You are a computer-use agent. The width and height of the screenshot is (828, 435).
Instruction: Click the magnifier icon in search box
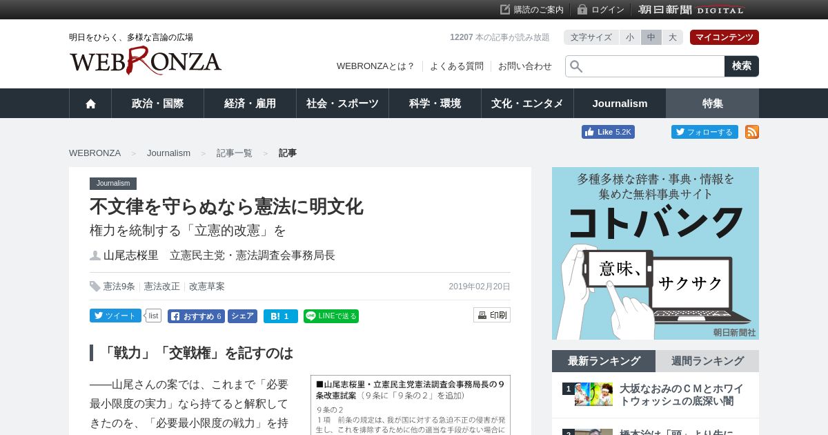click(576, 66)
